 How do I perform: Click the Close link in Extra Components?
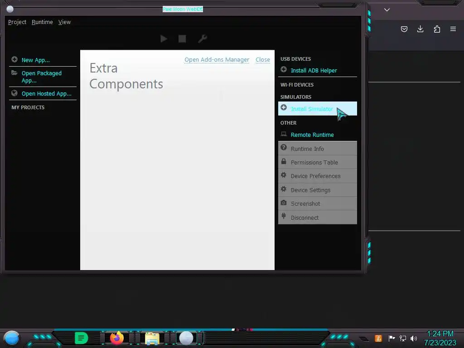262,59
